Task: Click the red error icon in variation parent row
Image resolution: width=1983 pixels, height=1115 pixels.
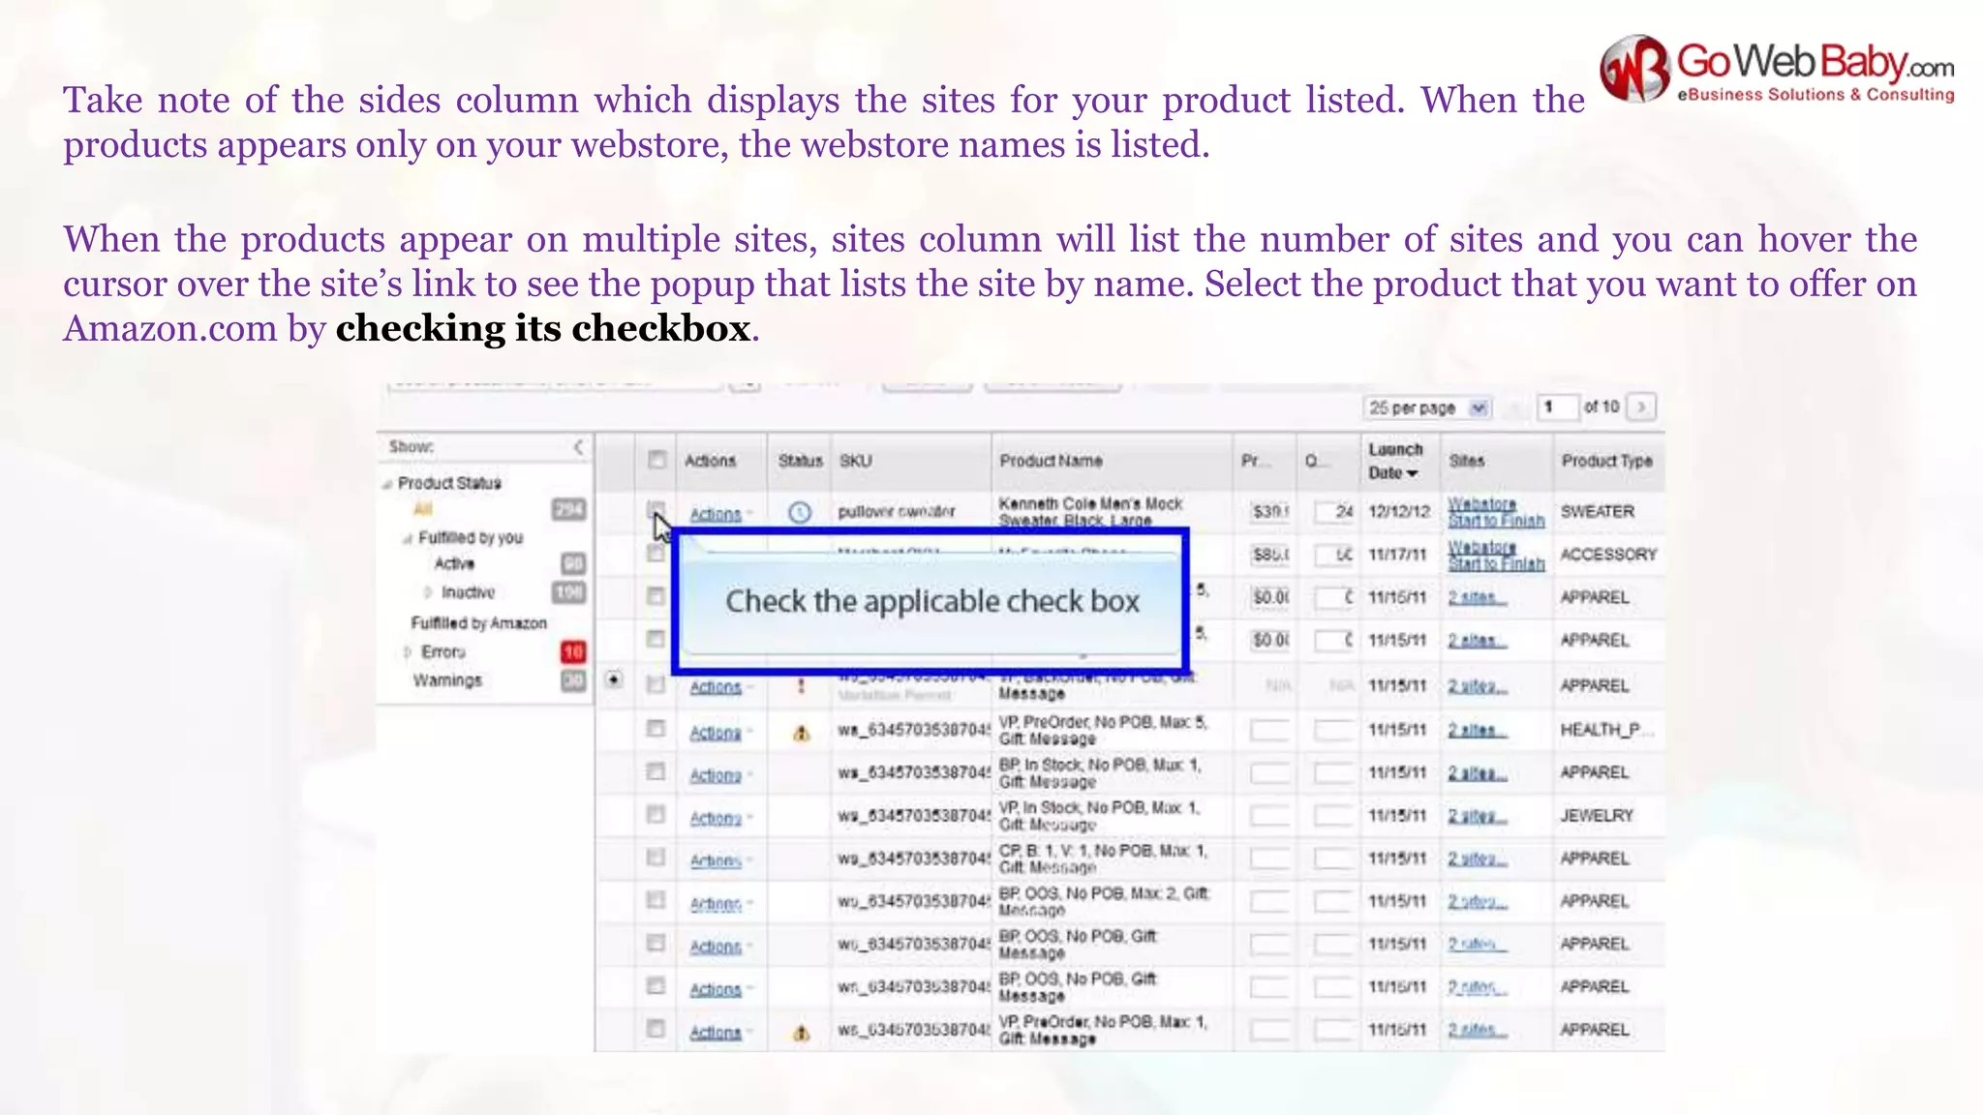Action: (x=801, y=686)
